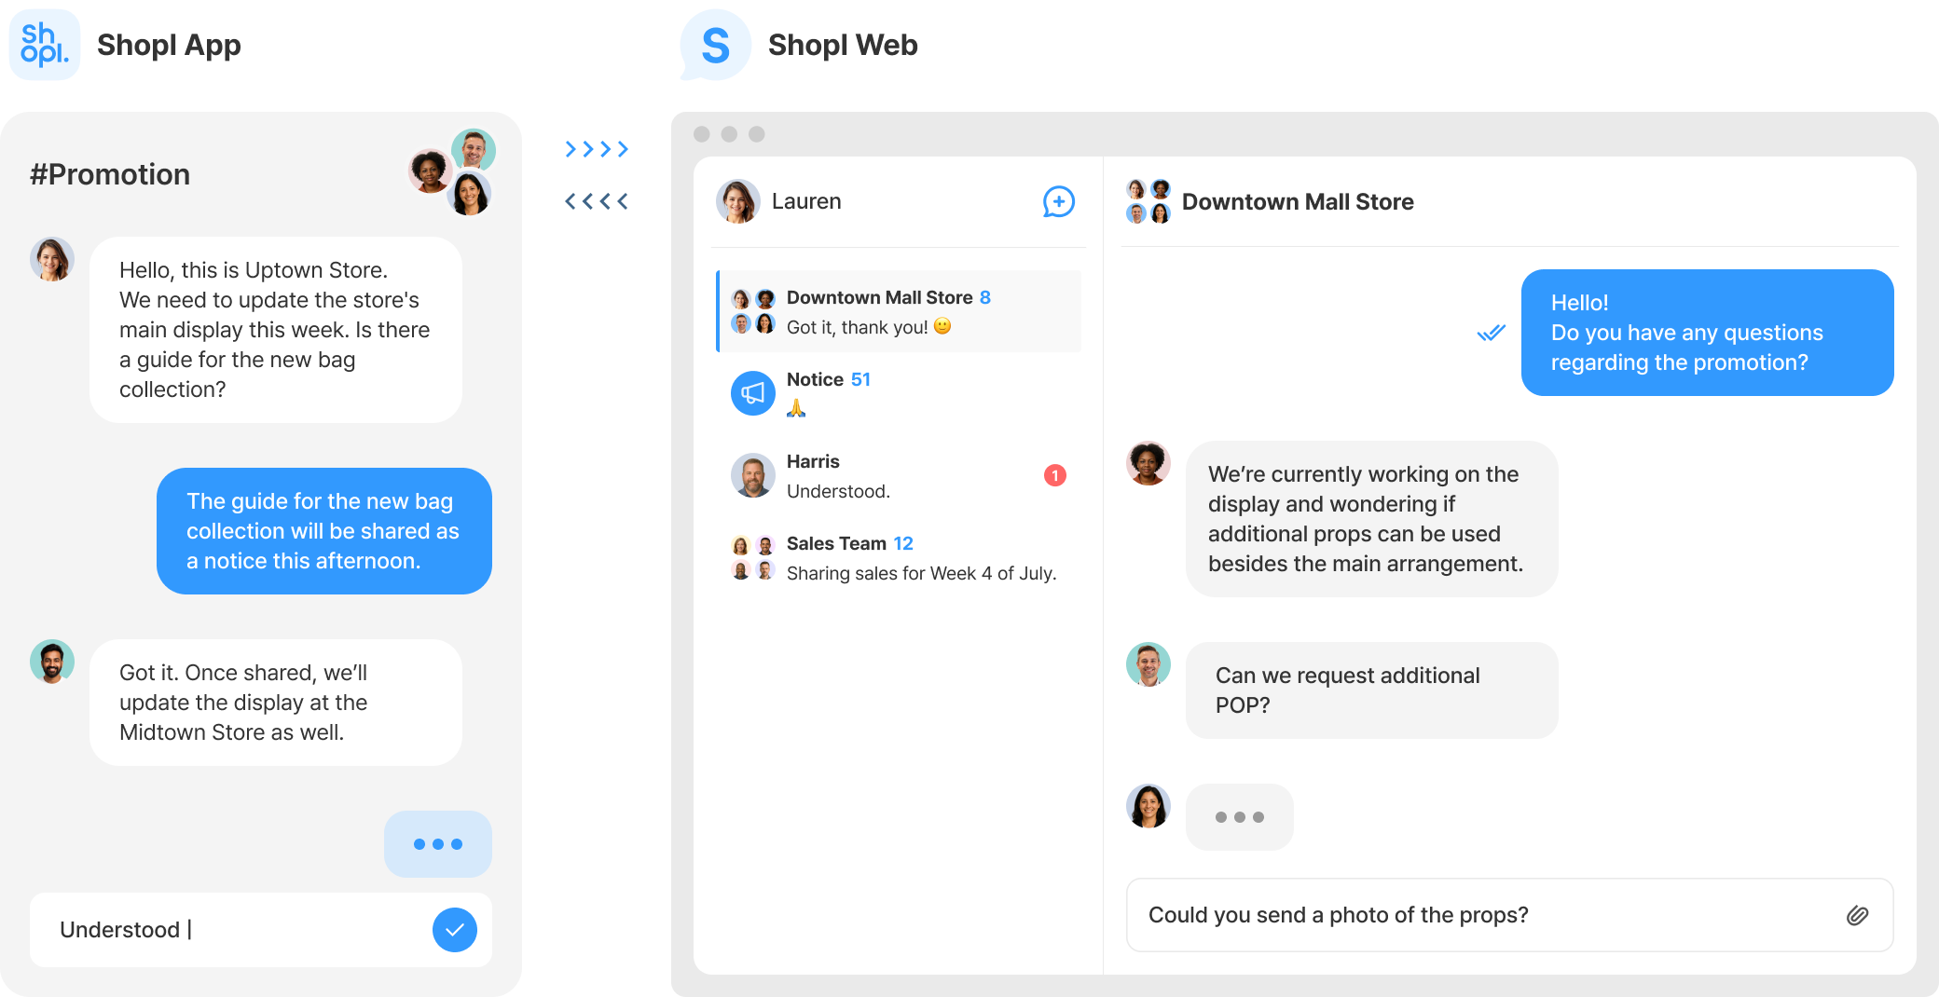
Task: Click the 'Understood' message input field
Action: (x=261, y=930)
